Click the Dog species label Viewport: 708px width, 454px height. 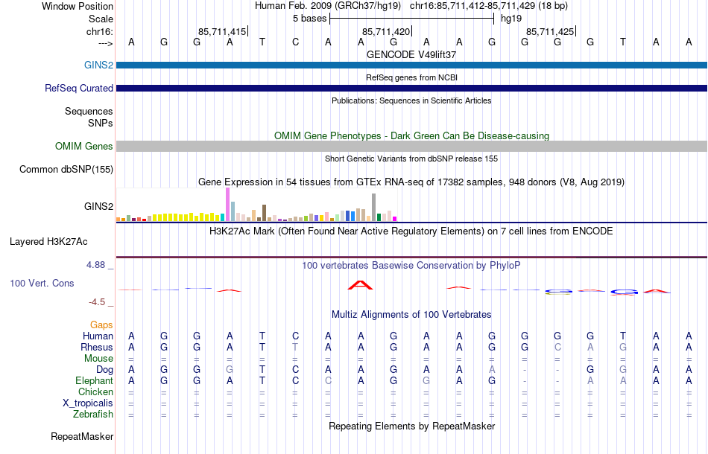coord(104,370)
